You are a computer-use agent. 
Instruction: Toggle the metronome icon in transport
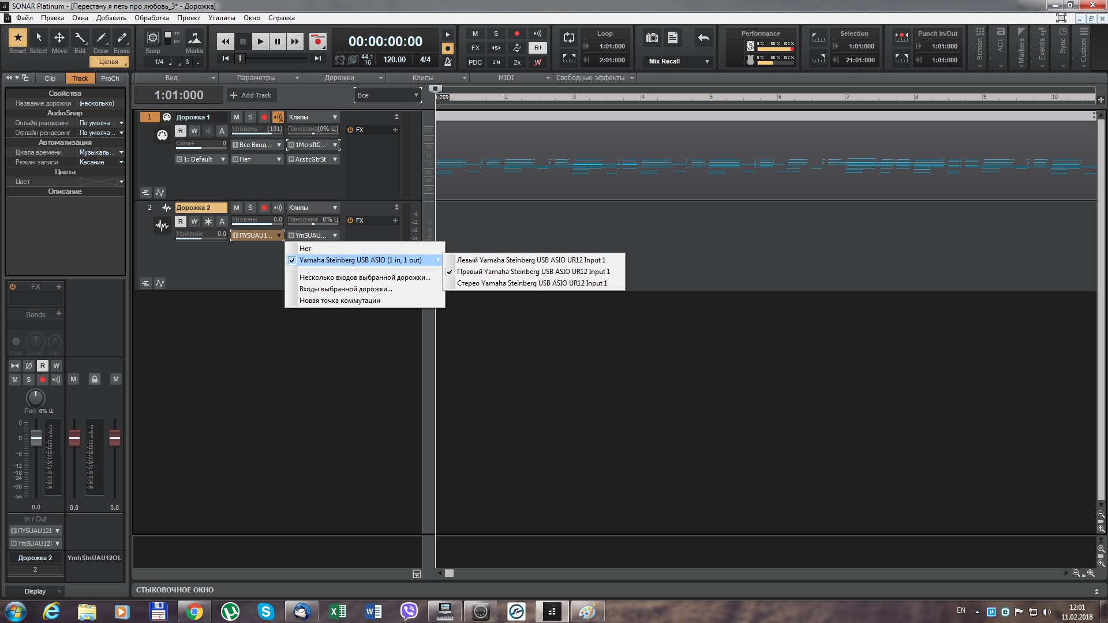[x=448, y=62]
